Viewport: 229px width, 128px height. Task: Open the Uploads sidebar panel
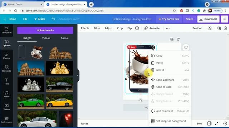(6, 43)
